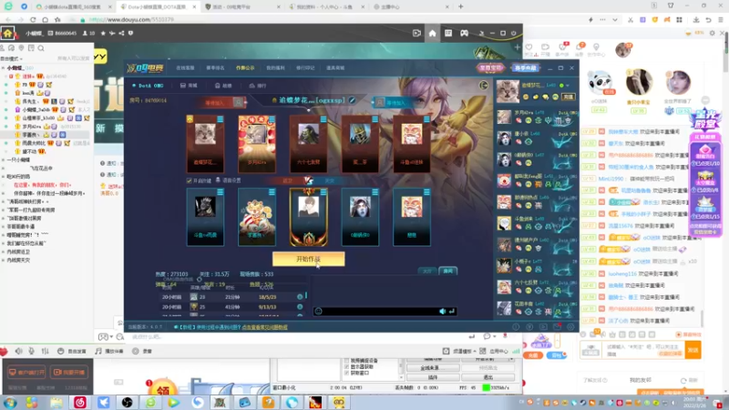Open the 在线客服 online support menu

185,67
